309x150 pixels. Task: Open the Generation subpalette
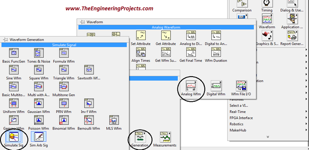click(x=140, y=137)
